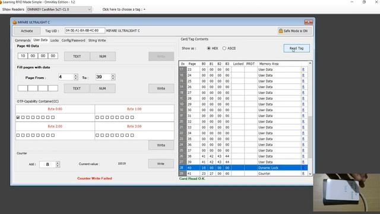380x214 pixels.
Task: Switch to the User Data tab
Action: pyautogui.click(x=40, y=40)
